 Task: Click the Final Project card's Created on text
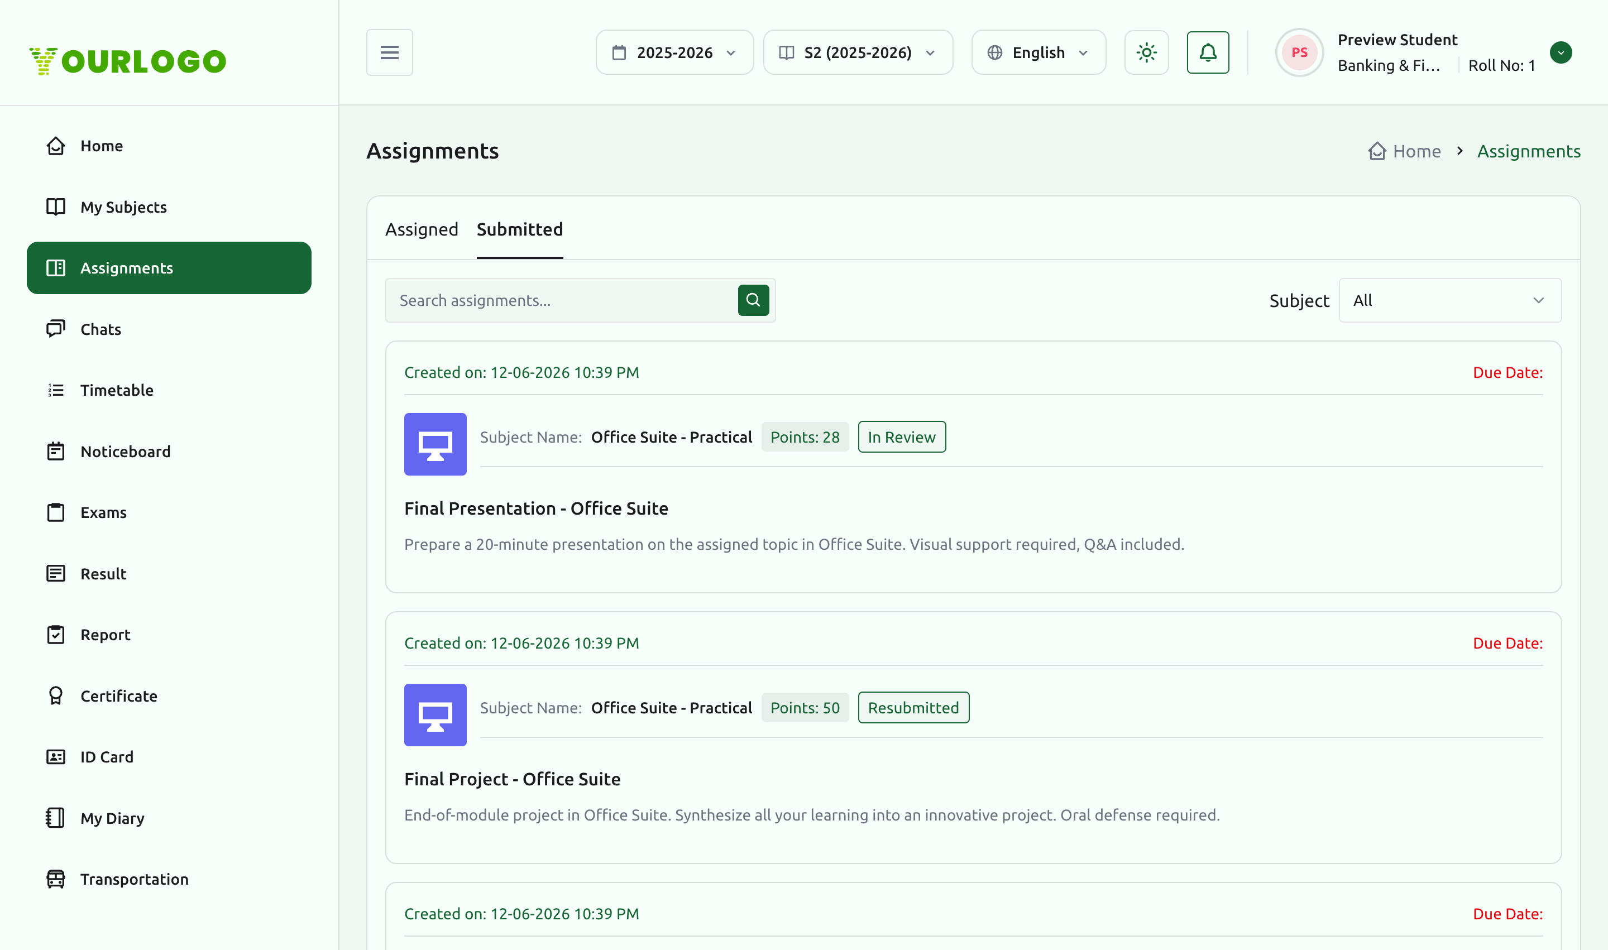coord(521,644)
